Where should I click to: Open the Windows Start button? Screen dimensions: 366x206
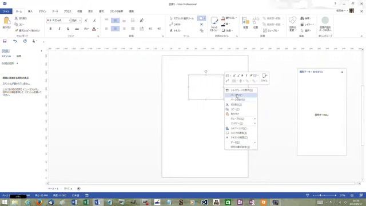point(5,202)
